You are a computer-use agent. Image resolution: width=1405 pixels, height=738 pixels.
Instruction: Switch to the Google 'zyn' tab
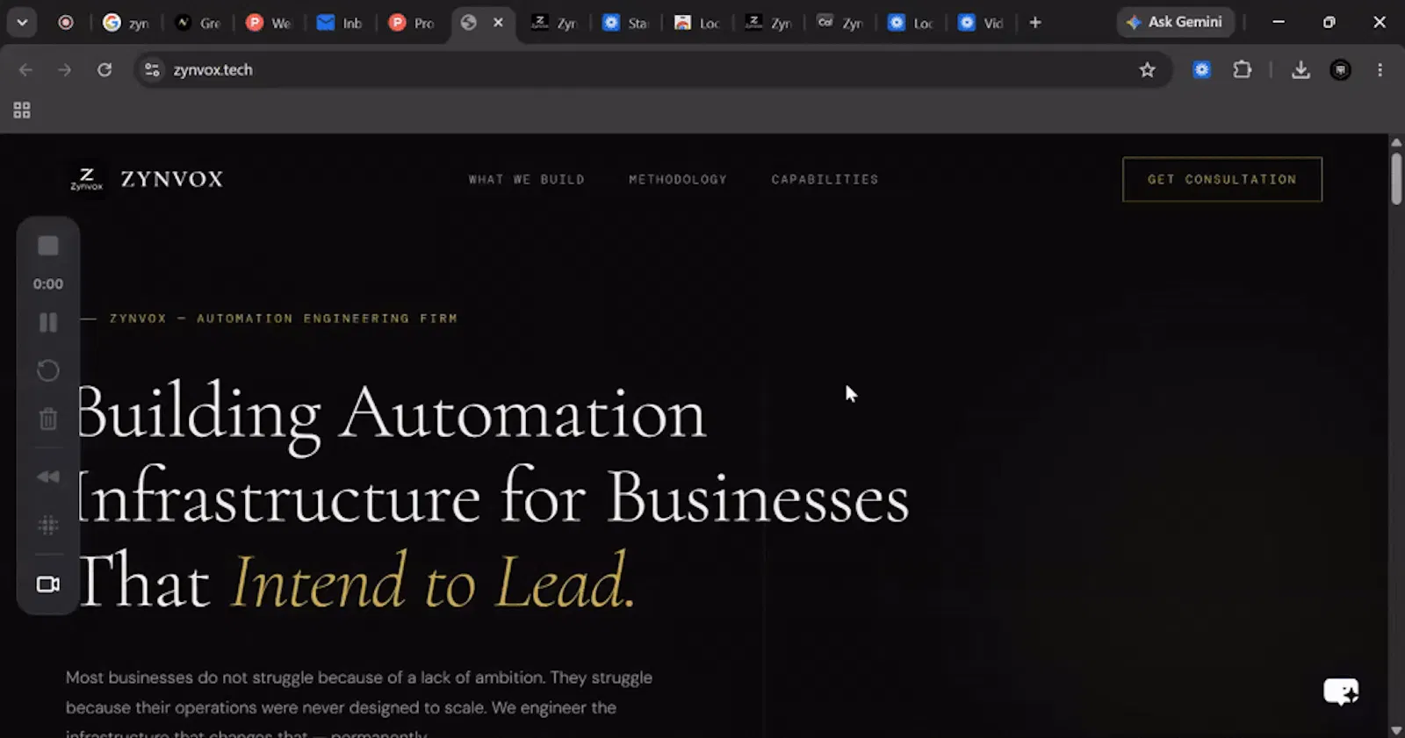coord(125,23)
